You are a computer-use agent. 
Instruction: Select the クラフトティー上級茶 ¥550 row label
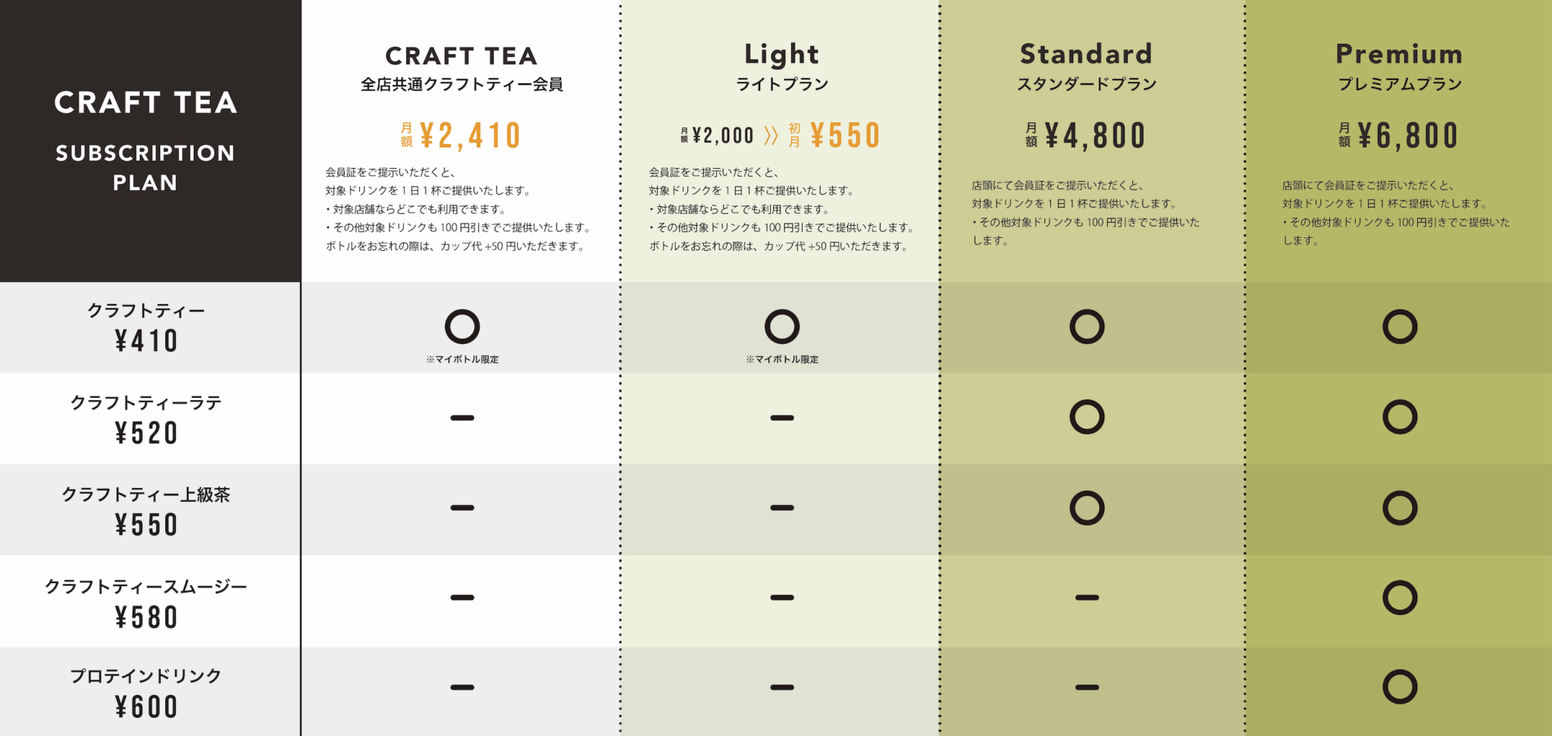146,510
